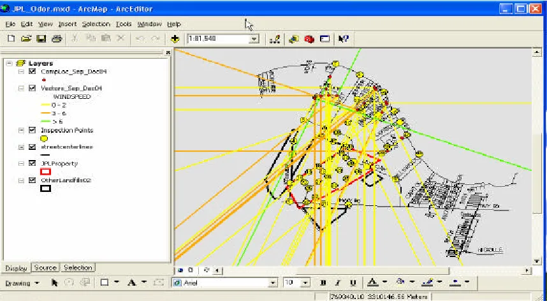Click the font color A button
Image resolution: width=547 pixels, height=301 pixels.
[372, 283]
